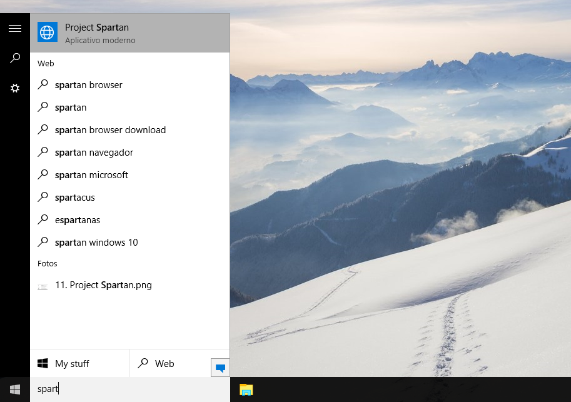Screen dimensions: 571x402
Task: Open the spartan windows 10 search suggestion
Action: pyautogui.click(x=96, y=242)
